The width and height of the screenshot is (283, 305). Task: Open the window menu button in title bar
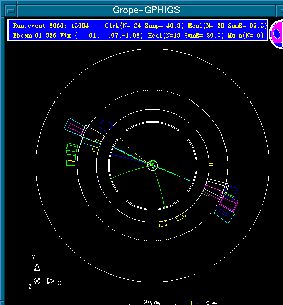11,11
